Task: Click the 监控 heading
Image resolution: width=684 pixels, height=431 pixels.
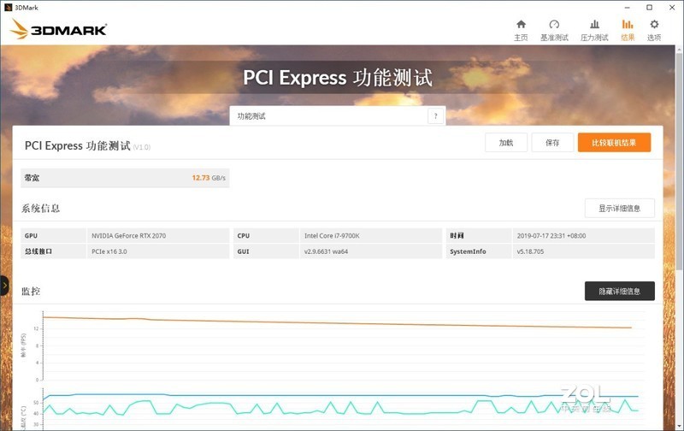Action: (x=31, y=292)
